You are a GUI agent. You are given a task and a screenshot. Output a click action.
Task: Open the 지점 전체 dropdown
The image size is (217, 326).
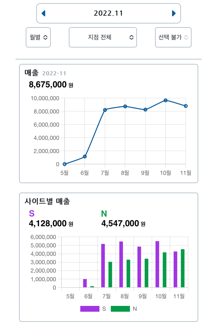click(103, 37)
